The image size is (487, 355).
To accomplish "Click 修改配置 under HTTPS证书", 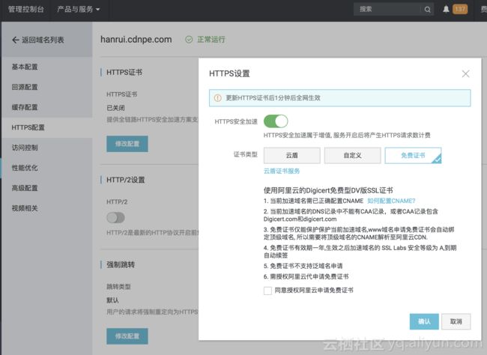I will point(127,144).
